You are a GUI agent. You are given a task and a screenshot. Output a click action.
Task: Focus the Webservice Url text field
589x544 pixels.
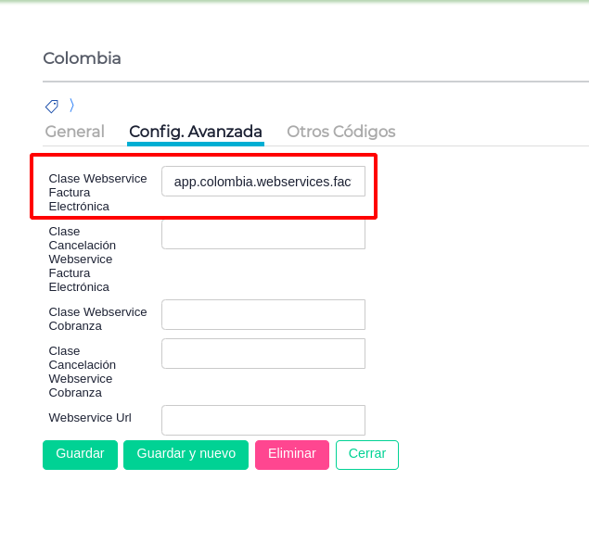(263, 420)
